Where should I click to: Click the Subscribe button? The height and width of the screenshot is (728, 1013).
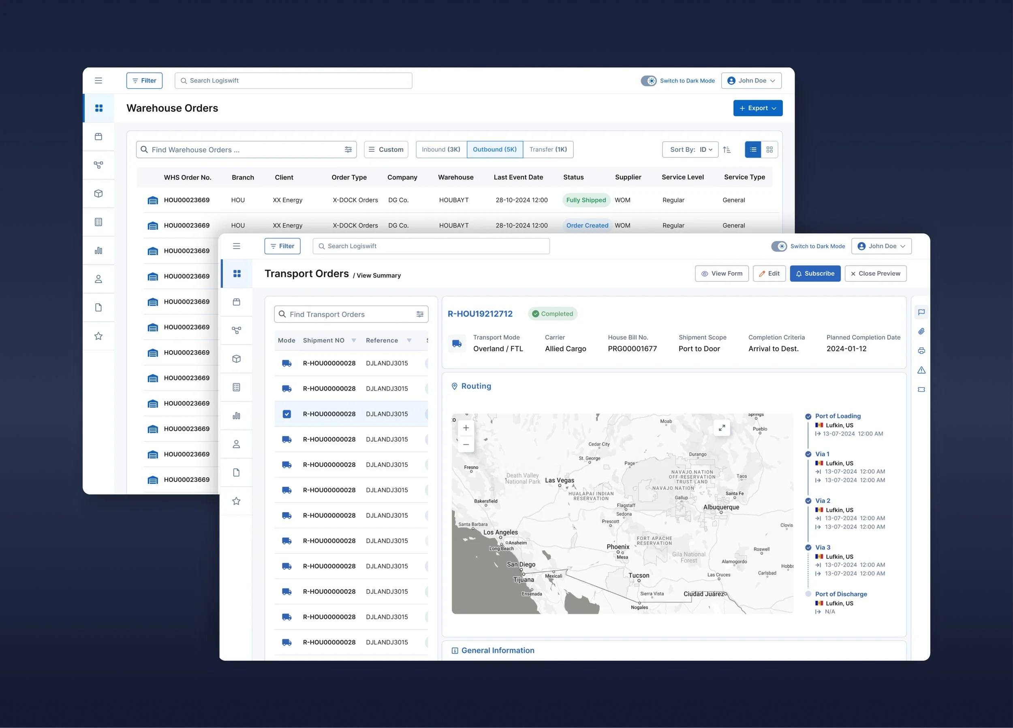coord(815,274)
